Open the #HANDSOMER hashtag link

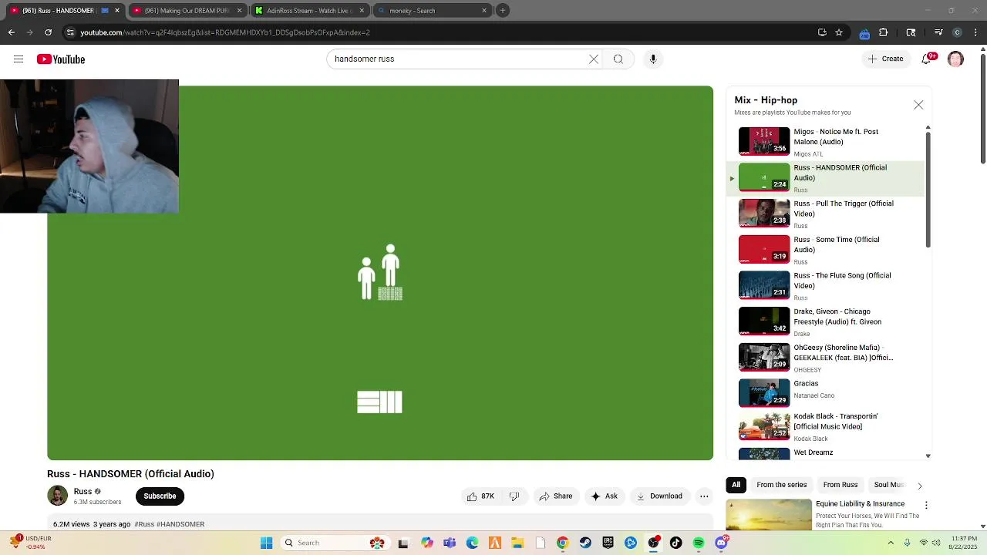(180, 524)
